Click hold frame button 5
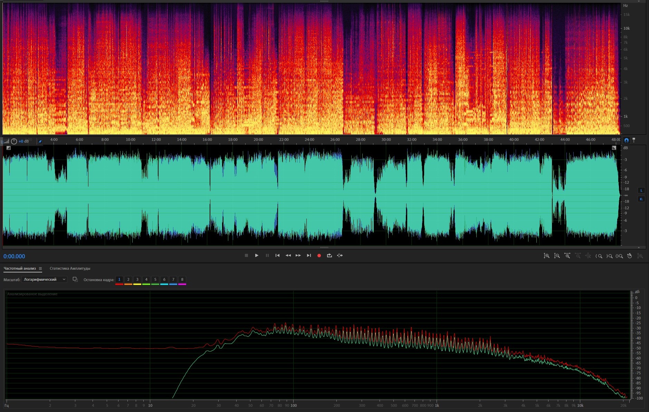The height and width of the screenshot is (412, 649). tap(155, 279)
